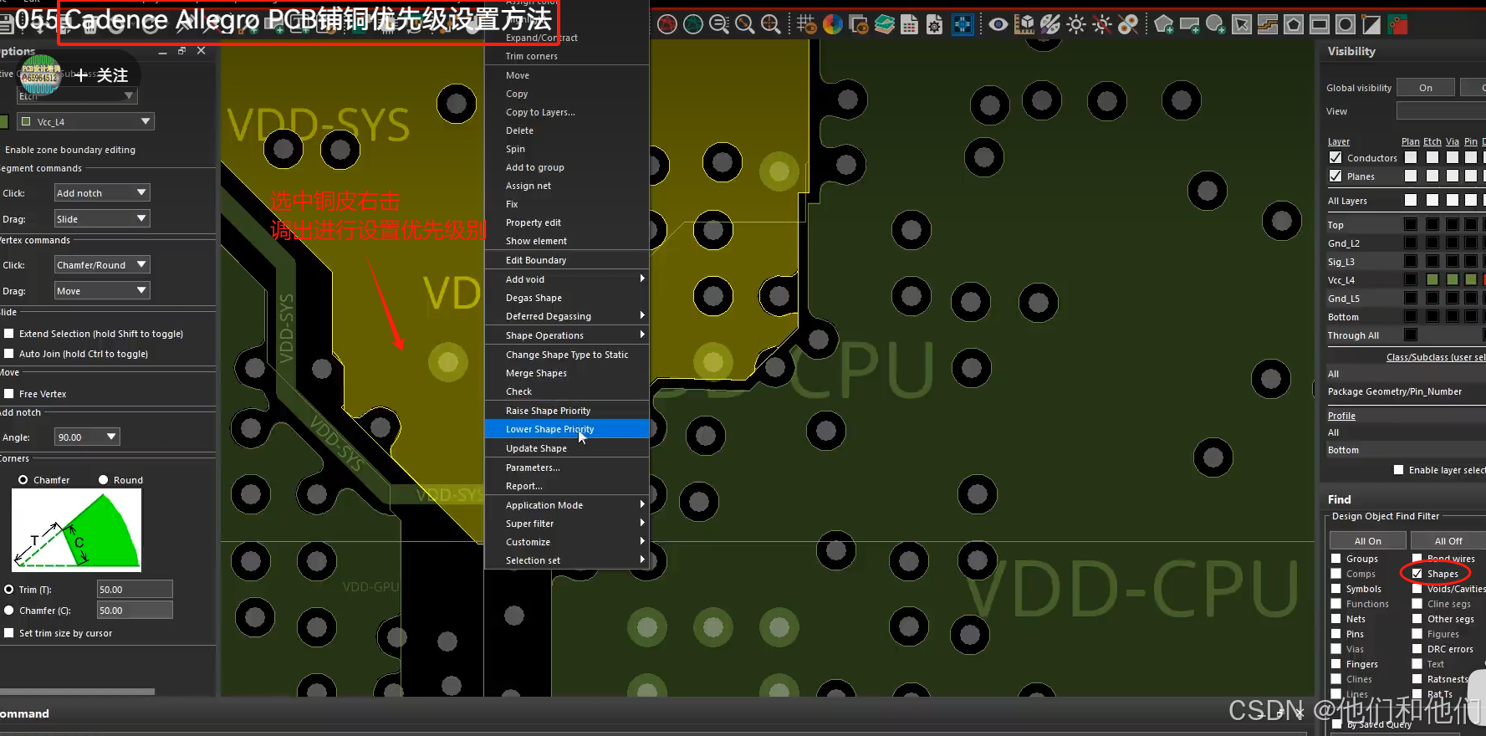Toggle the Planes layer checkbox
Screen dimensions: 1486x736
pyautogui.click(x=1335, y=176)
